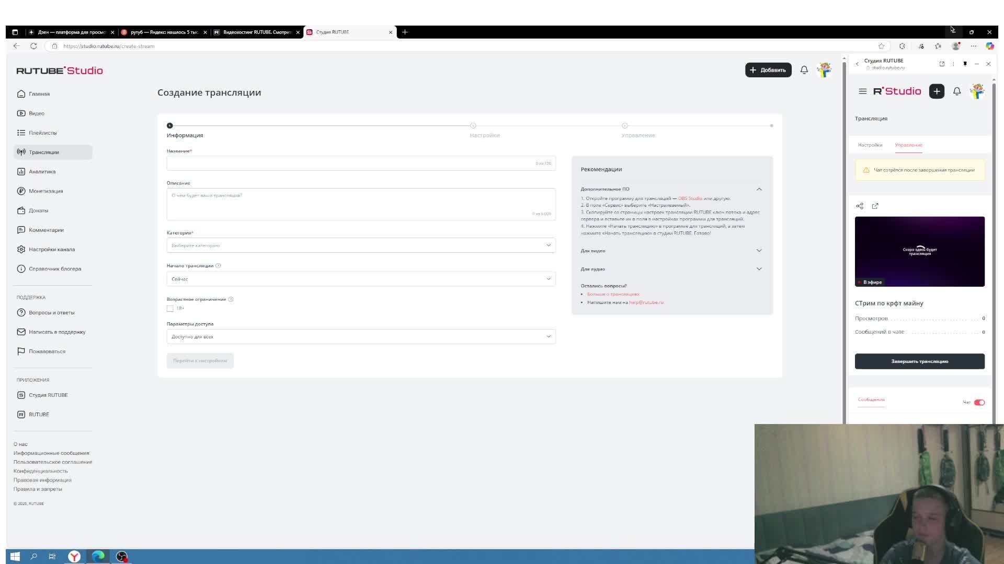Viewport: 1004px width, 564px height.
Task: Open Windows taskbar search
Action: pyautogui.click(x=33, y=557)
